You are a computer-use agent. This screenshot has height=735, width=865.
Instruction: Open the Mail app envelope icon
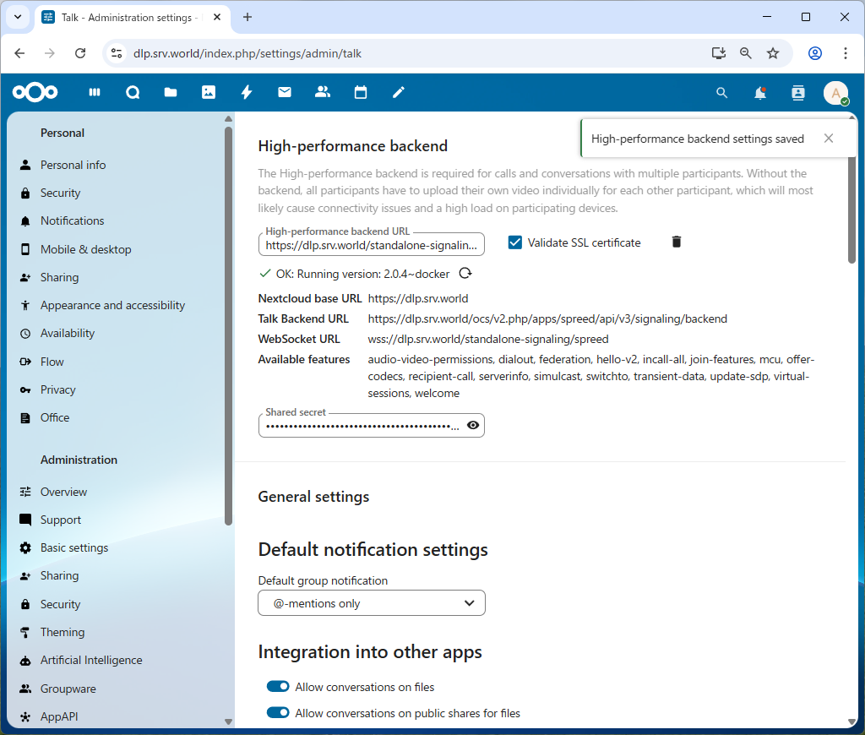(285, 93)
